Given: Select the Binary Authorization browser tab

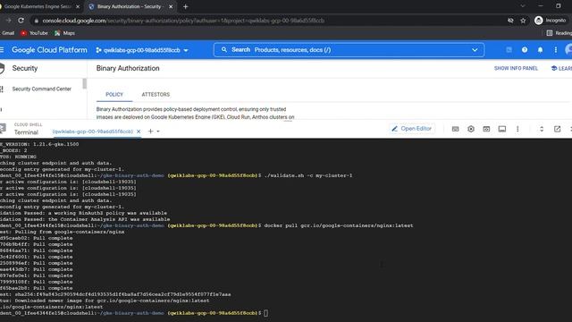Looking at the screenshot, I should (x=130, y=6).
